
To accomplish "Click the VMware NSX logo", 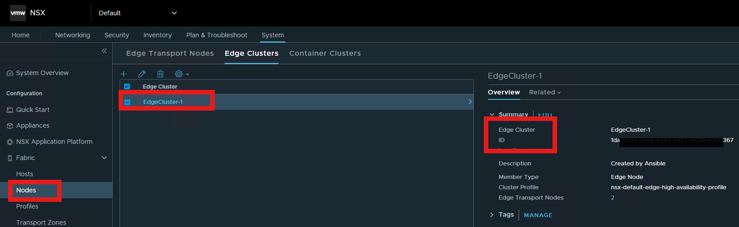I will tap(27, 13).
